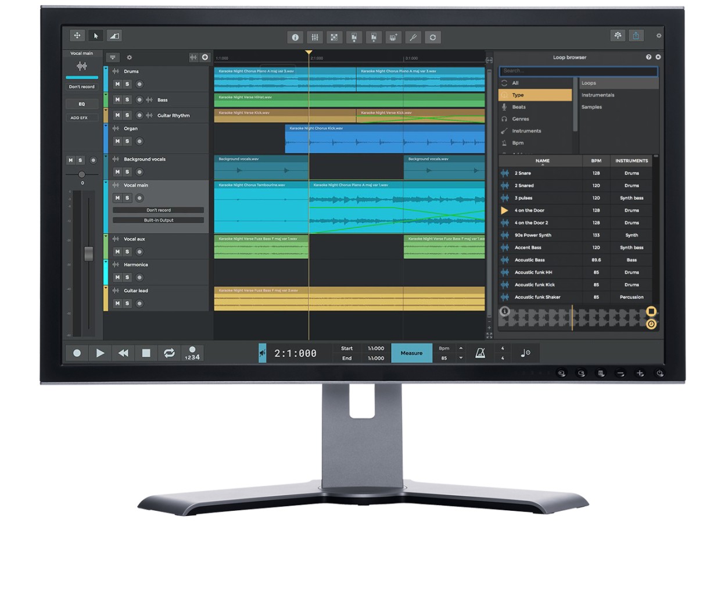This screenshot has width=728, height=595.
Task: Click the share export icon at top right
Action: [x=636, y=36]
